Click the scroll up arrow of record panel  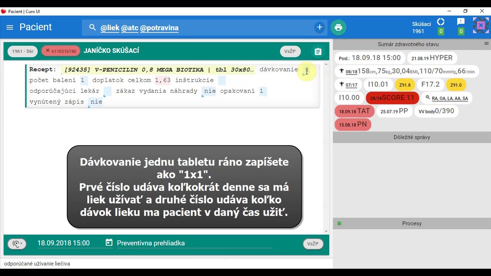[326, 64]
